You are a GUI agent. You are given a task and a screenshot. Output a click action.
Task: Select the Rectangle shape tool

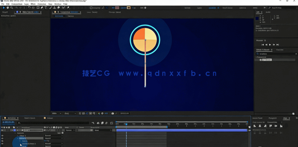point(38,8)
